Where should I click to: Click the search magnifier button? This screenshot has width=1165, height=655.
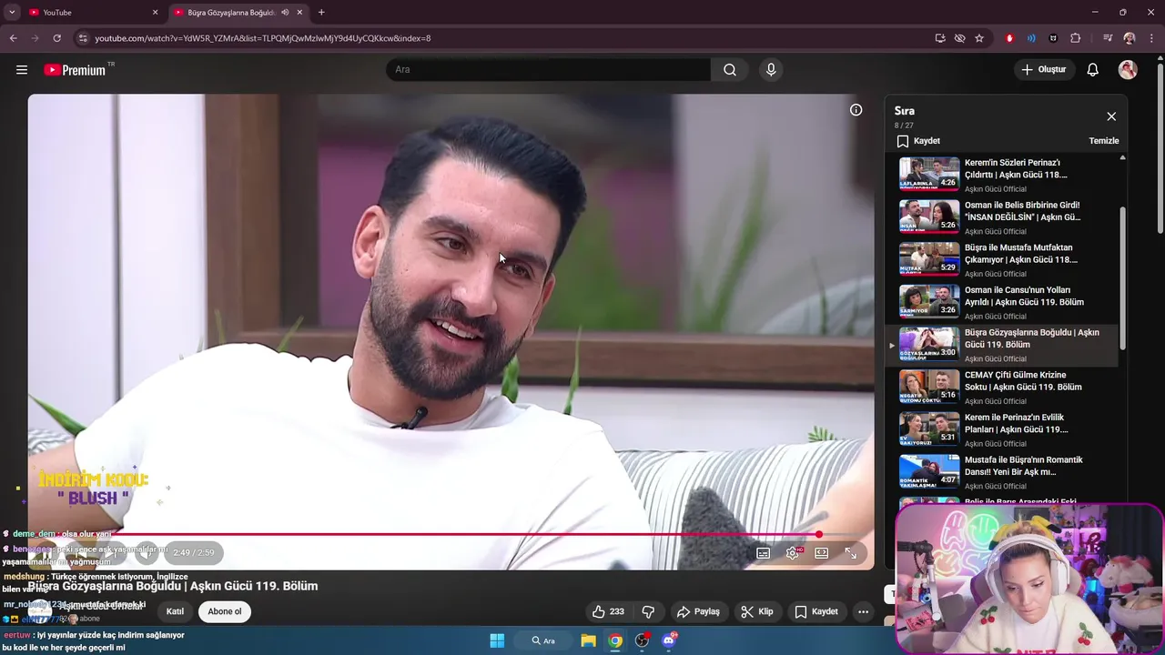(730, 70)
